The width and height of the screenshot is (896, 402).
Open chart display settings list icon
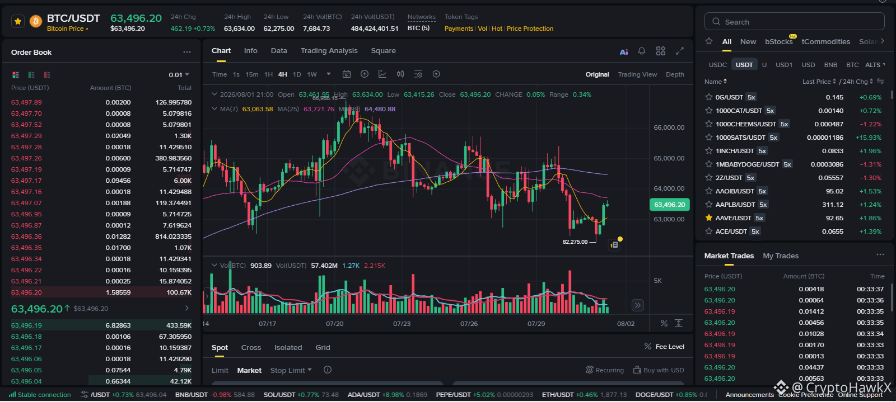pyautogui.click(x=418, y=74)
